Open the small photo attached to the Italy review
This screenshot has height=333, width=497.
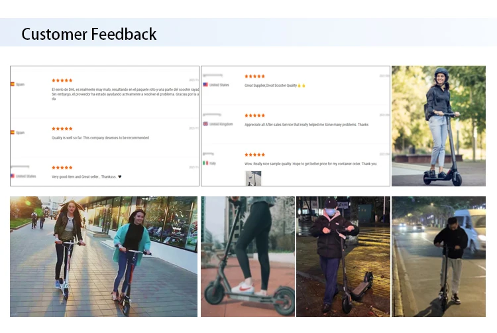coord(253,178)
